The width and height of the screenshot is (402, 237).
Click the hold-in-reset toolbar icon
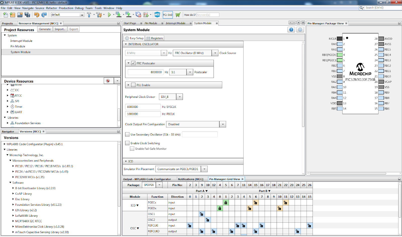coord(138,15)
